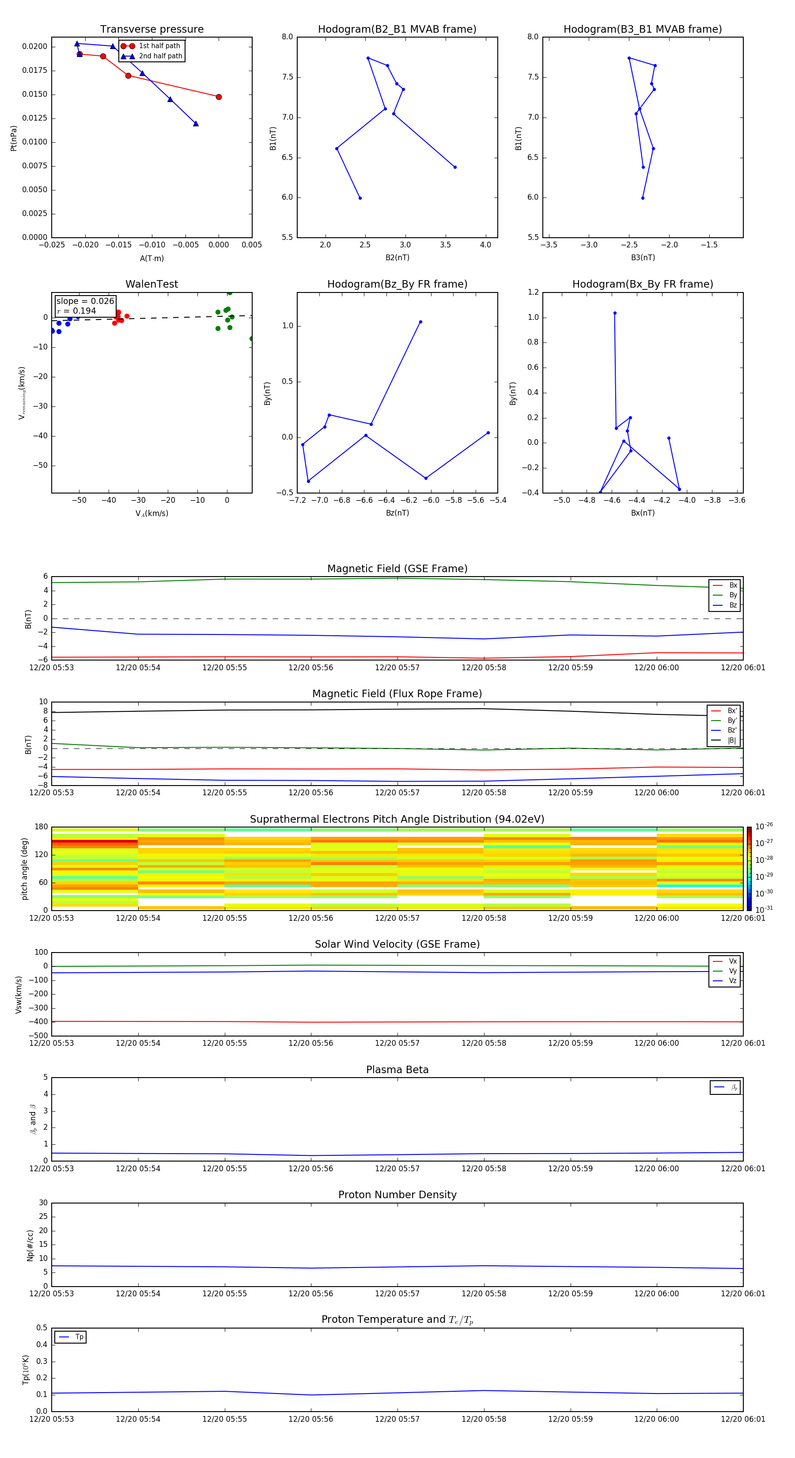This screenshot has height=1458, width=795.
Task: Click 'pitch angle (deg)' axis label
Action: pyautogui.click(x=24, y=869)
